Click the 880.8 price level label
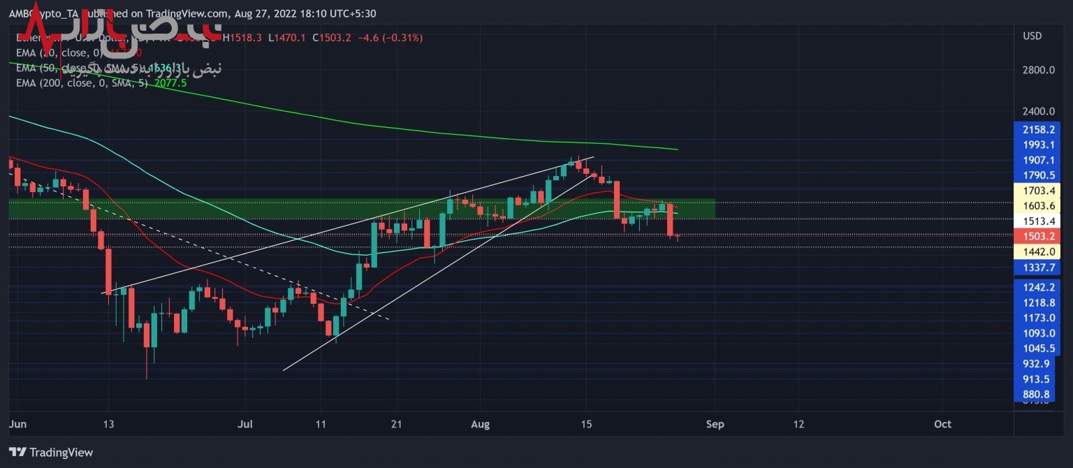This screenshot has width=1073, height=468. tap(1037, 394)
